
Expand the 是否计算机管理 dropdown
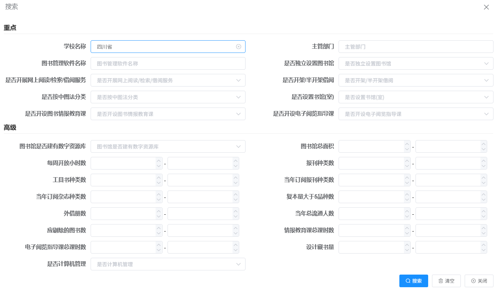168,264
